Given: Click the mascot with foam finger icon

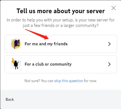Looking at the screenshot, I should tap(16, 64).
